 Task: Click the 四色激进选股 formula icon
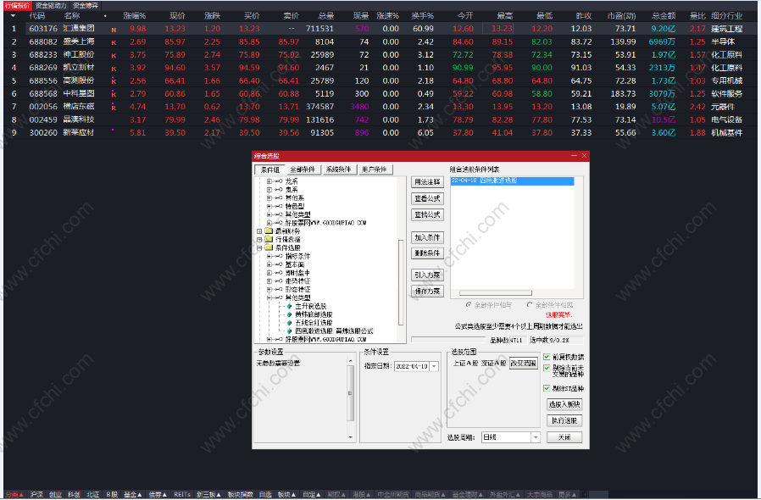click(x=289, y=331)
